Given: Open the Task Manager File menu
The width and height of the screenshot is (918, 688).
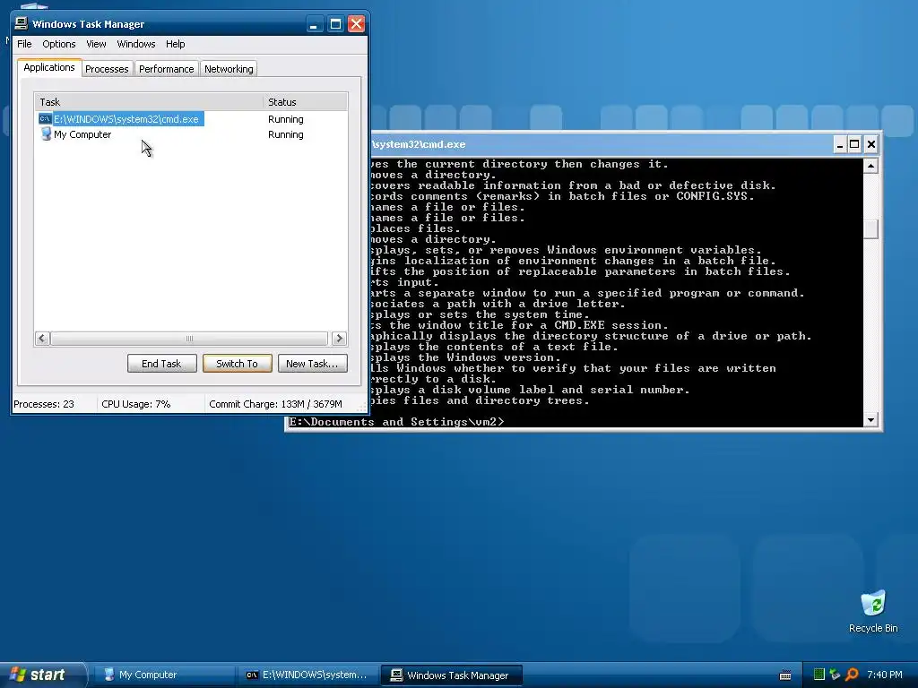Looking at the screenshot, I should [24, 44].
